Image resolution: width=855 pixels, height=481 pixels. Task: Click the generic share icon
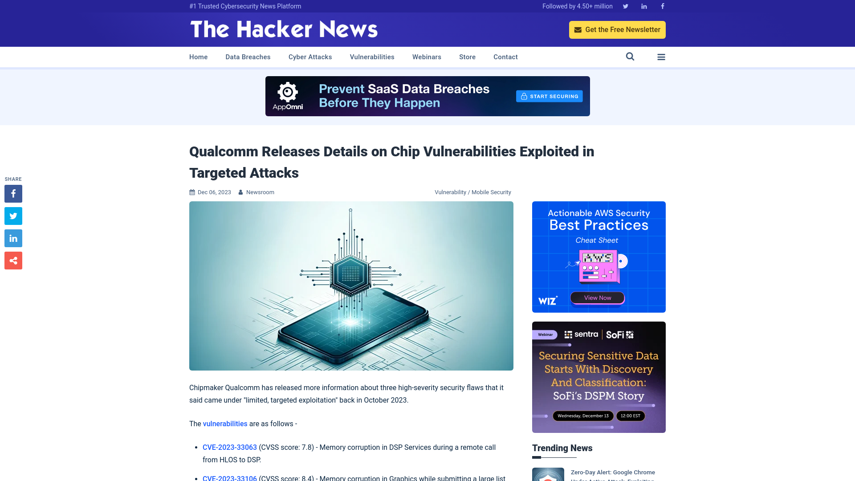coord(13,260)
